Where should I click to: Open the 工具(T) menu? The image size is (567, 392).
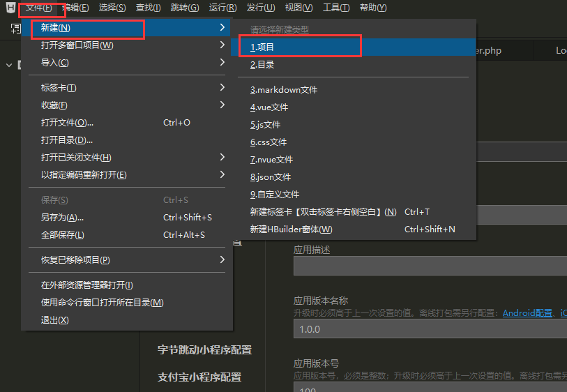point(336,8)
